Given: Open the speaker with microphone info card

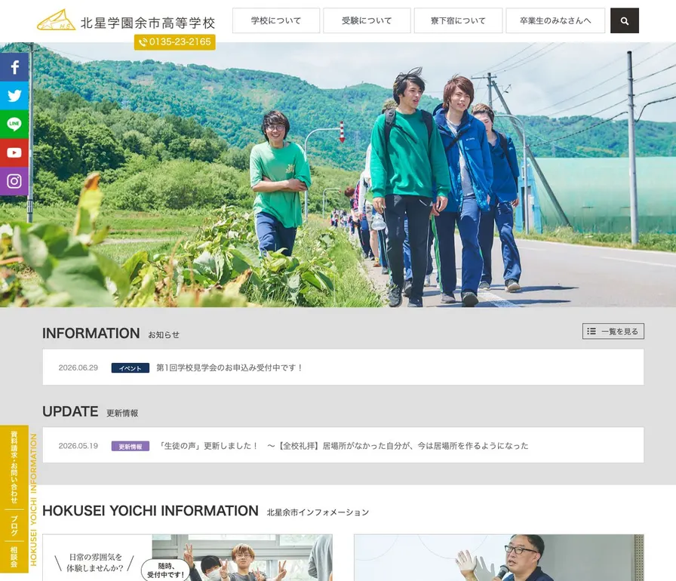Looking at the screenshot, I should 499,558.
